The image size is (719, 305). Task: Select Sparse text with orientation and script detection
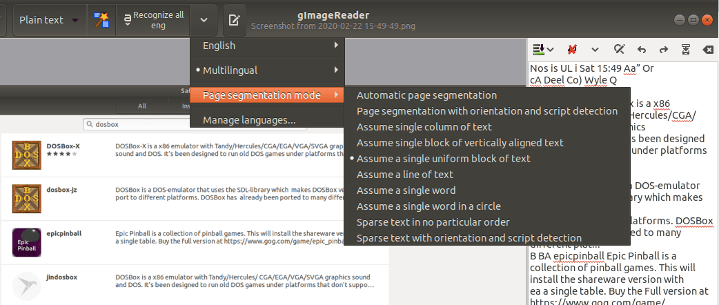(x=487, y=238)
